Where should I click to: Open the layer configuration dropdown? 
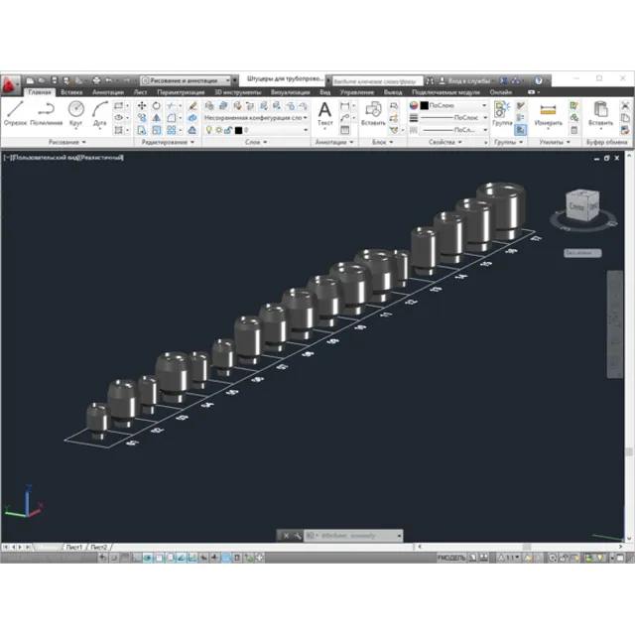[x=256, y=117]
